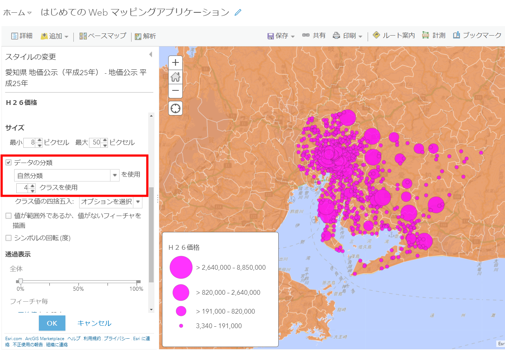Increase the 最小 symbol size value

[x=40, y=140]
